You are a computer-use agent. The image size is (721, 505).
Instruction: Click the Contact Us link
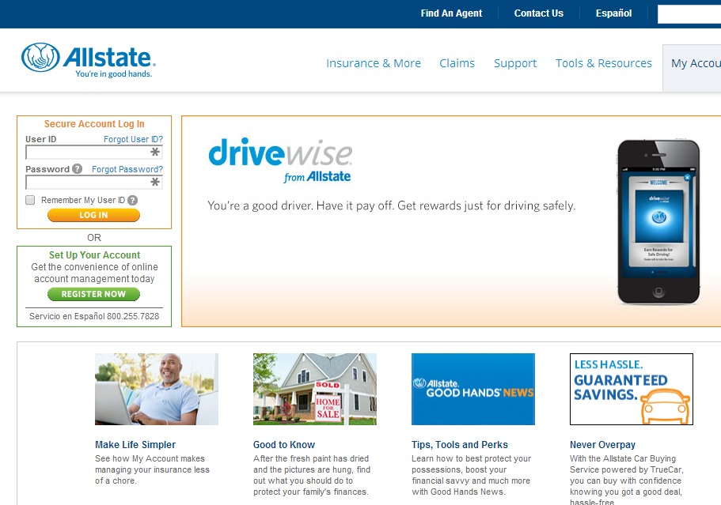point(538,13)
